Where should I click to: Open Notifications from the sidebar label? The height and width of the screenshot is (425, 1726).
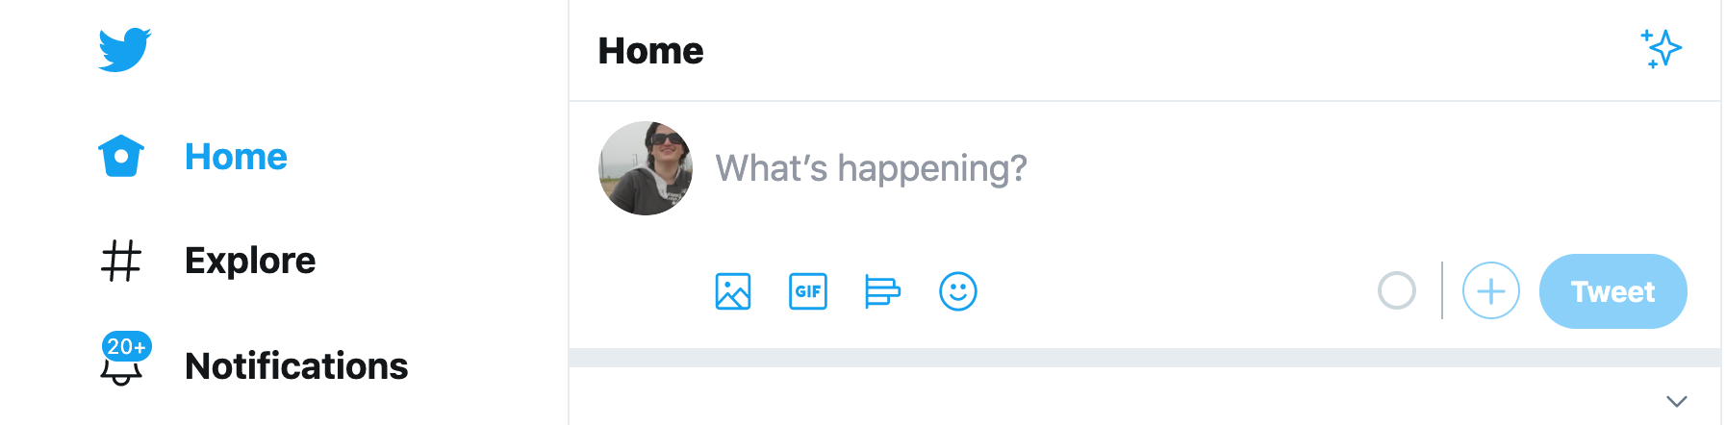pyautogui.click(x=296, y=366)
